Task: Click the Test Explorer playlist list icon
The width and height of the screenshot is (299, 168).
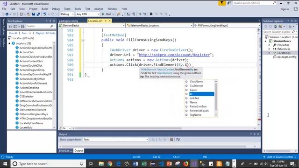Action: pyautogui.click(x=23, y=26)
